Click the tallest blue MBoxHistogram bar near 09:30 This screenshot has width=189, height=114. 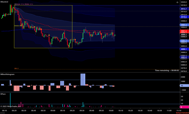click(x=83, y=79)
